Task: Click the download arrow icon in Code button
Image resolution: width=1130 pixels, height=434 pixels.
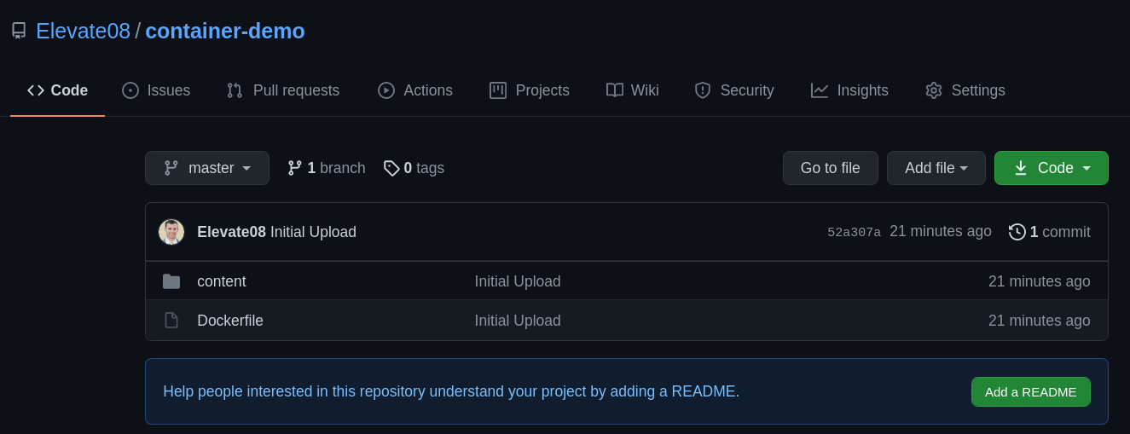Action: (1021, 168)
